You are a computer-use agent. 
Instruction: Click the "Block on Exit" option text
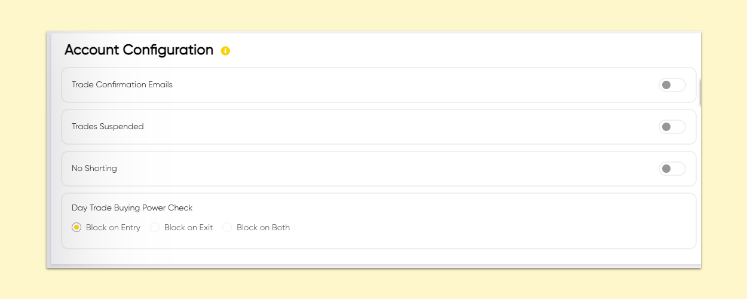click(x=188, y=227)
